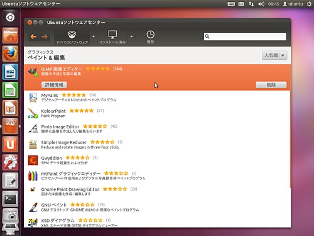Click the KolourPaint title text
314x236 pixels.
53,111
